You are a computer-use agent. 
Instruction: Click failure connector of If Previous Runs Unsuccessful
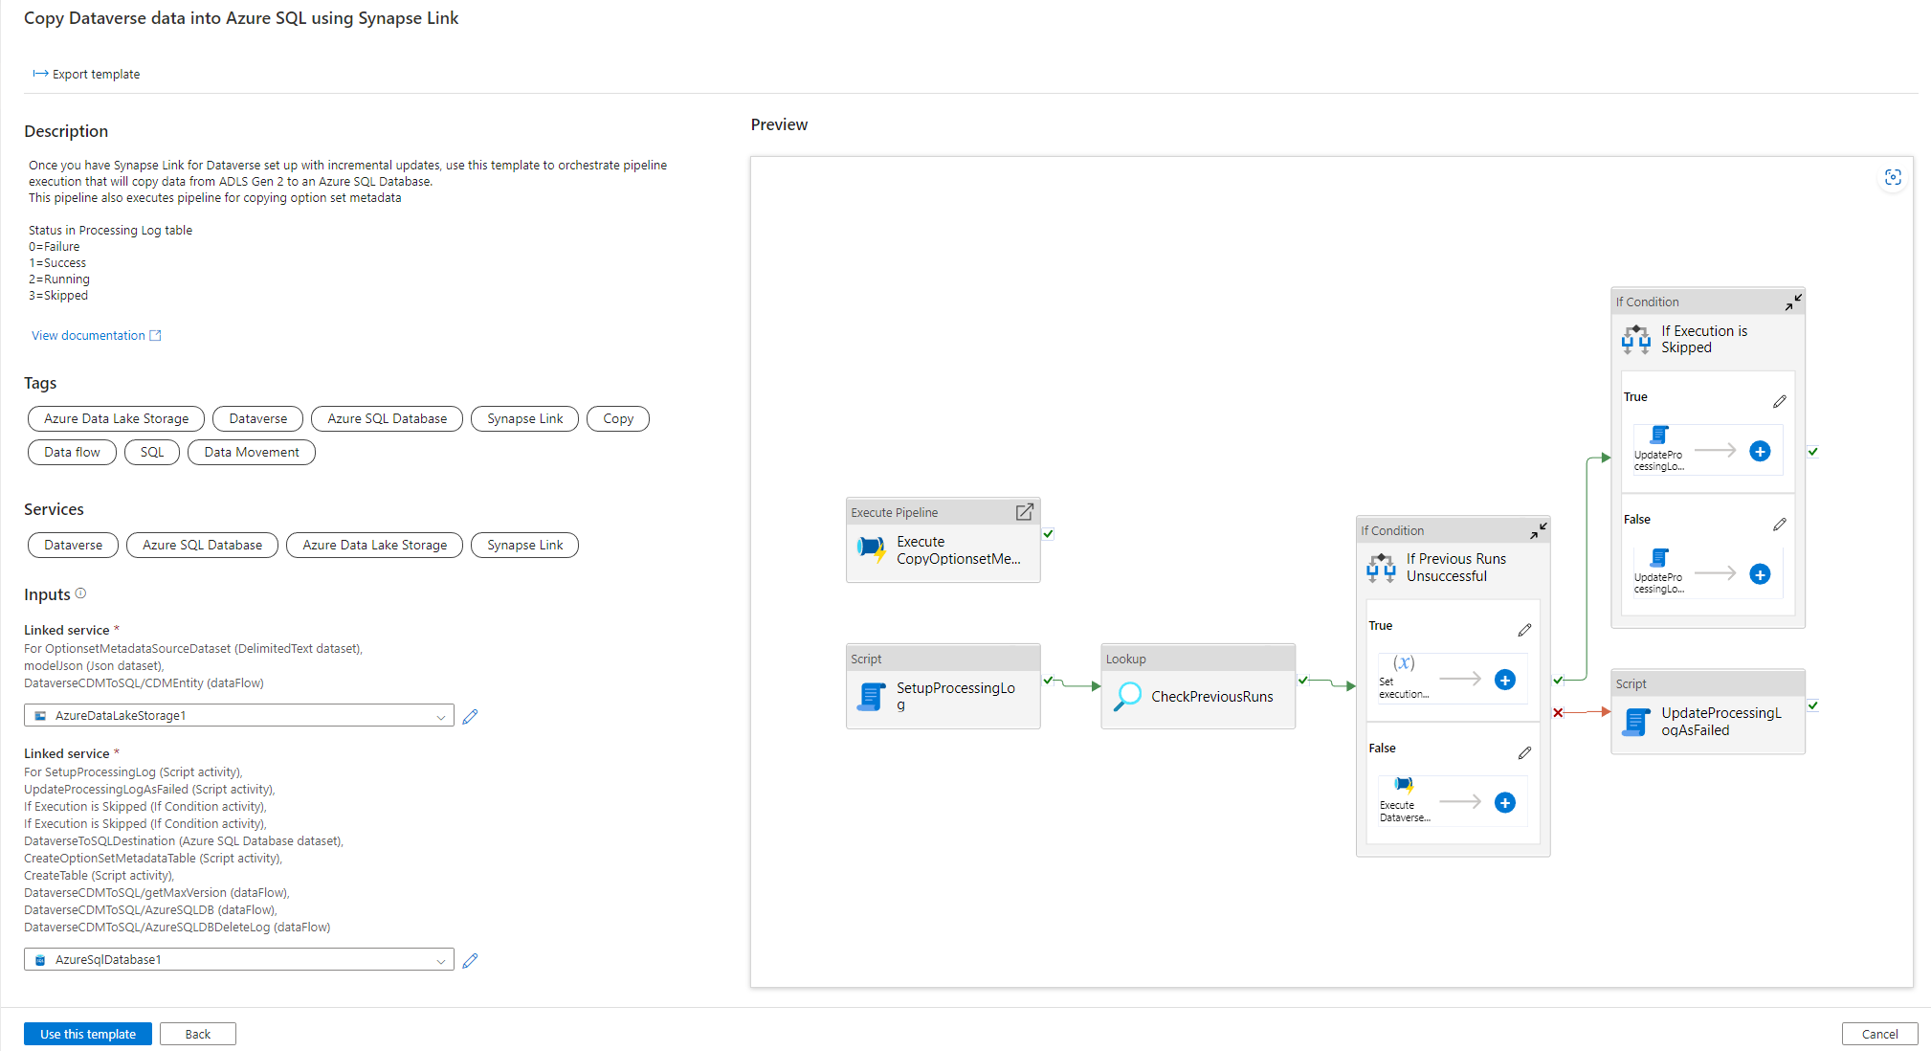point(1558,712)
